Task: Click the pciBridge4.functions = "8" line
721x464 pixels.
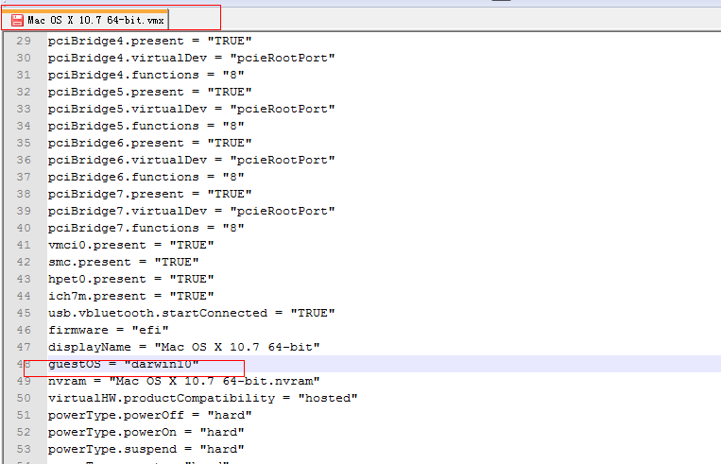Action: [x=146, y=75]
